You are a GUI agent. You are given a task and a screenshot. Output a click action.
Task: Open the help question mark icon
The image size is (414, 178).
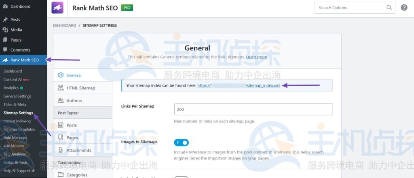(404, 8)
